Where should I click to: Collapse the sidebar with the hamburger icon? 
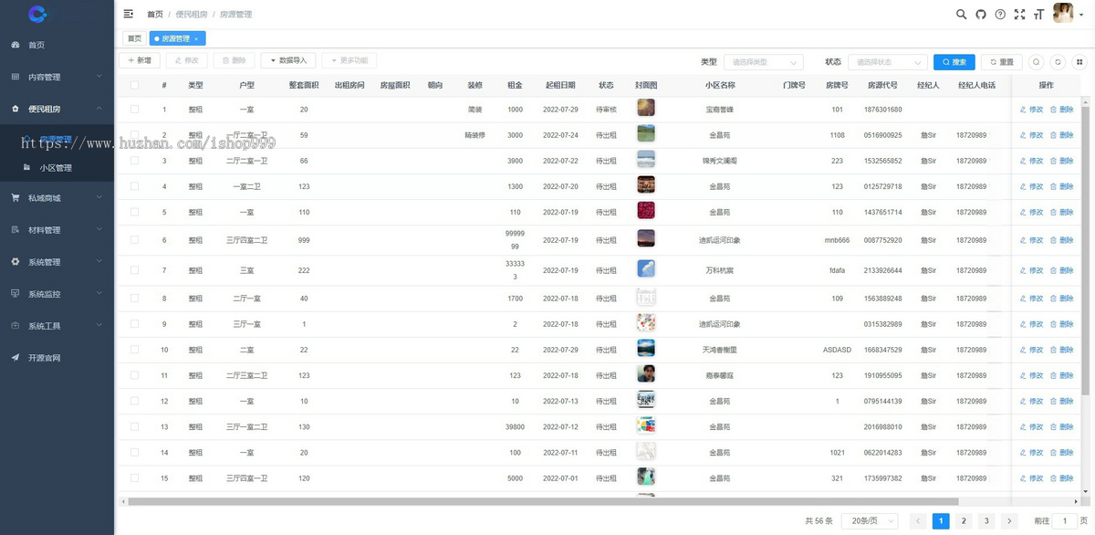tap(129, 14)
